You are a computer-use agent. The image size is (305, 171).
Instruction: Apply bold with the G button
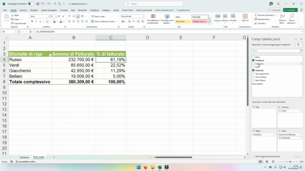[32, 21]
